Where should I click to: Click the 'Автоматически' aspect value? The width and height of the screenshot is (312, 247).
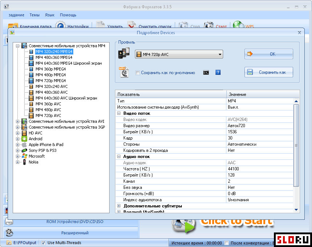click(242, 144)
